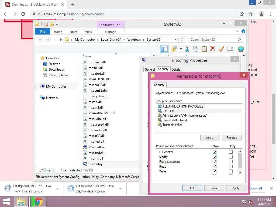Open options for the first Flashpoint download
Viewport: 276px width, 207px height.
coord(57,189)
